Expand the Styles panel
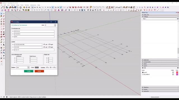179x100 pixels. tap(160, 64)
